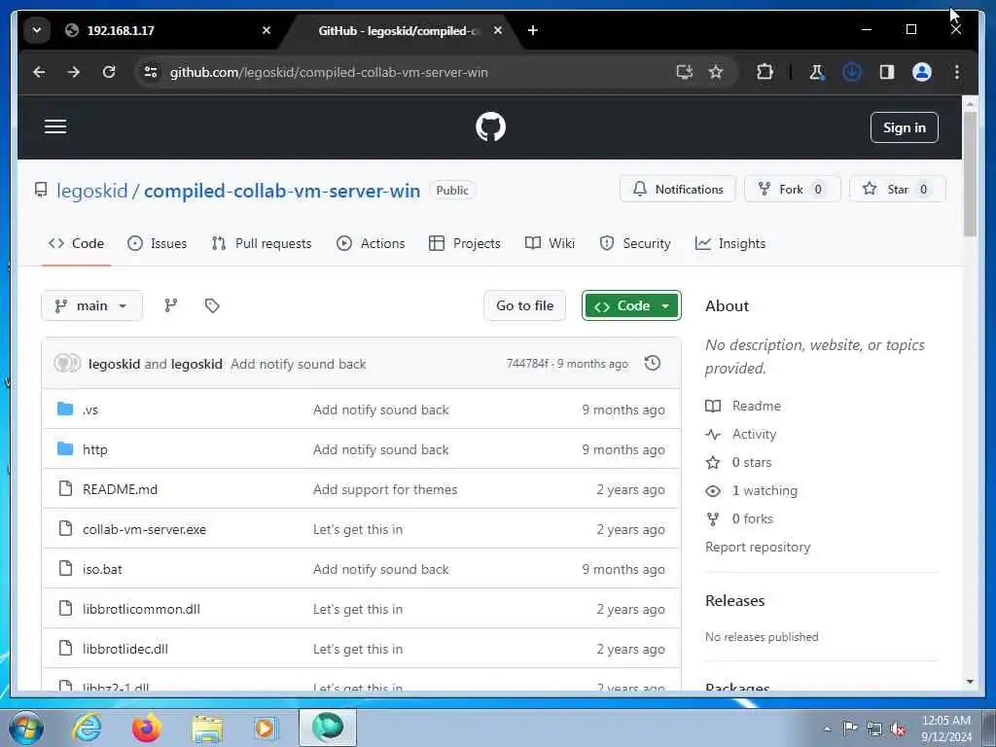Go forward with the browser forward arrow

[74, 72]
